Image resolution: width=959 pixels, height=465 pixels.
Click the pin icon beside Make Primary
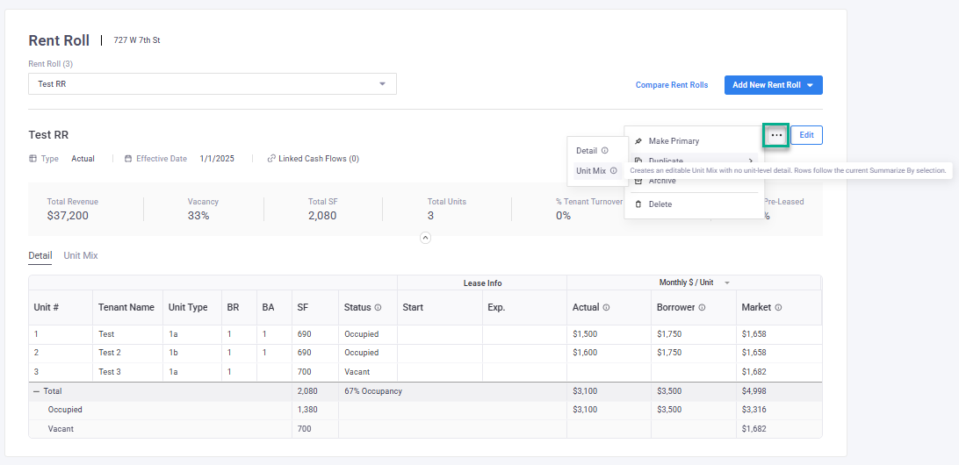tap(638, 141)
